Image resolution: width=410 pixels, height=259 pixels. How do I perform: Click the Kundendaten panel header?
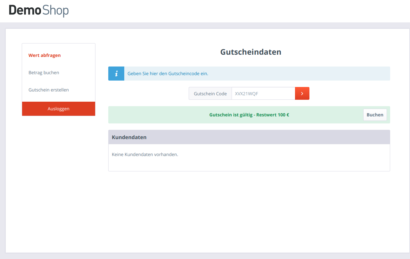(x=249, y=137)
